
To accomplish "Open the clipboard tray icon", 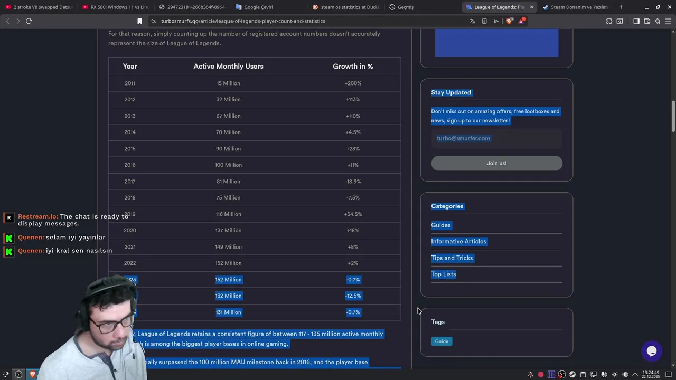I will [583, 375].
